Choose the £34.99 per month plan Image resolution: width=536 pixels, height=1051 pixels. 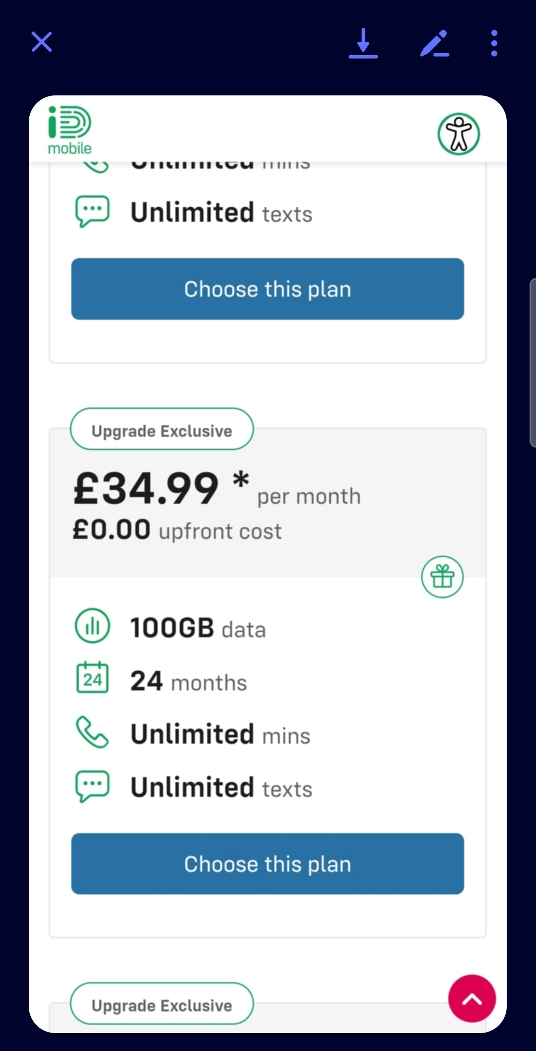[x=268, y=864]
